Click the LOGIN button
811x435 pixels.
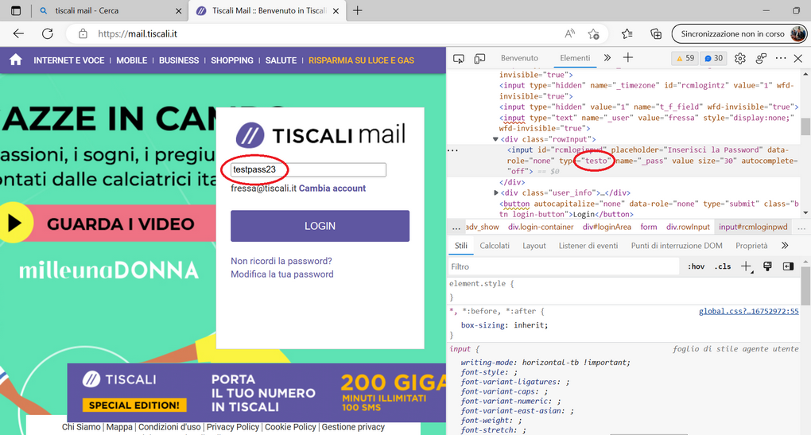pyautogui.click(x=320, y=226)
